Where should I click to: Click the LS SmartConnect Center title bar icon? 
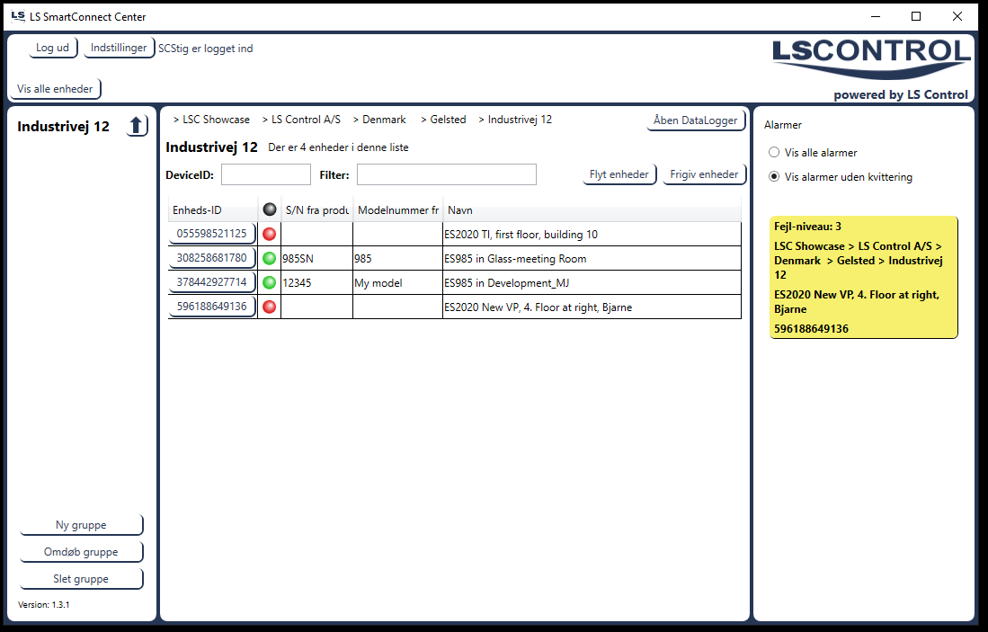coord(18,16)
